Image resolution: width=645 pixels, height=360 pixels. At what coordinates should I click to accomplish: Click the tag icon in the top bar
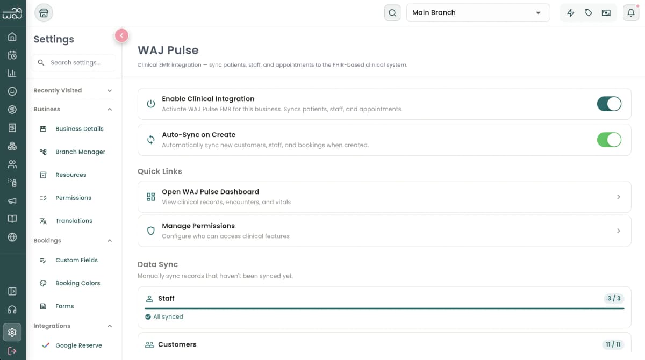point(588,12)
